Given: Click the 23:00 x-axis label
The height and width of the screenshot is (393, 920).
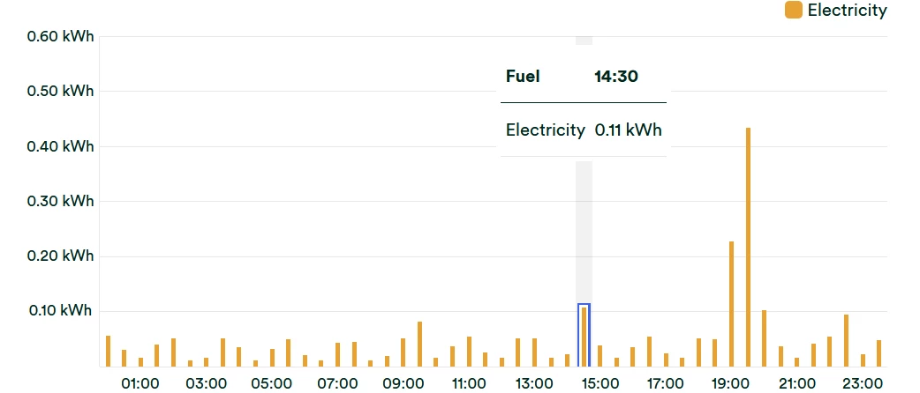Looking at the screenshot, I should point(862,383).
